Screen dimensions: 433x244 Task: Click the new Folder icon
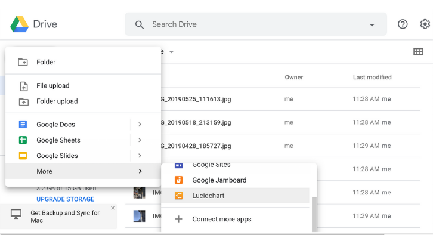(x=23, y=62)
